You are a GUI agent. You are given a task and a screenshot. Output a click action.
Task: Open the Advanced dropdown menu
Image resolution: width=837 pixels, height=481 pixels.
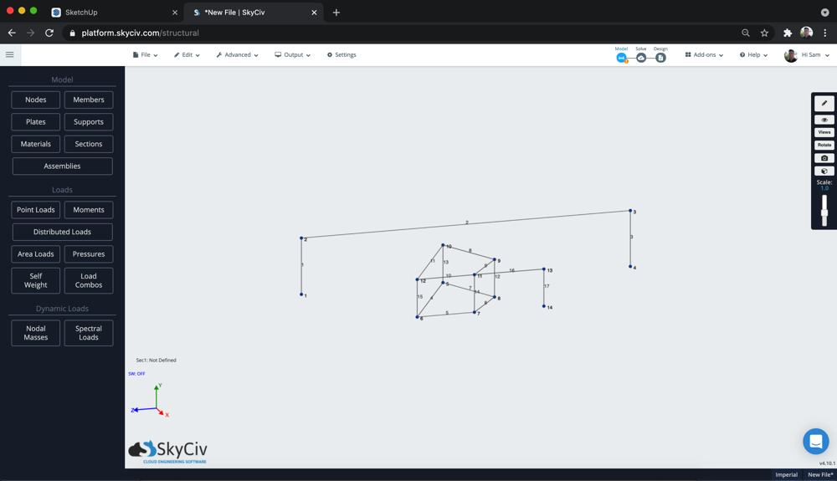(237, 55)
